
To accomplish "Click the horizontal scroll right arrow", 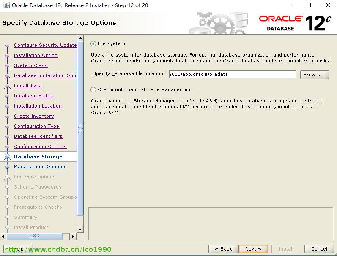I will (73, 237).
